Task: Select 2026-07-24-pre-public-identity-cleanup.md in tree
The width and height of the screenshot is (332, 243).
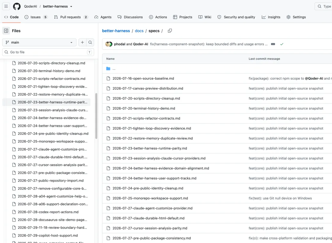Action: (53, 133)
